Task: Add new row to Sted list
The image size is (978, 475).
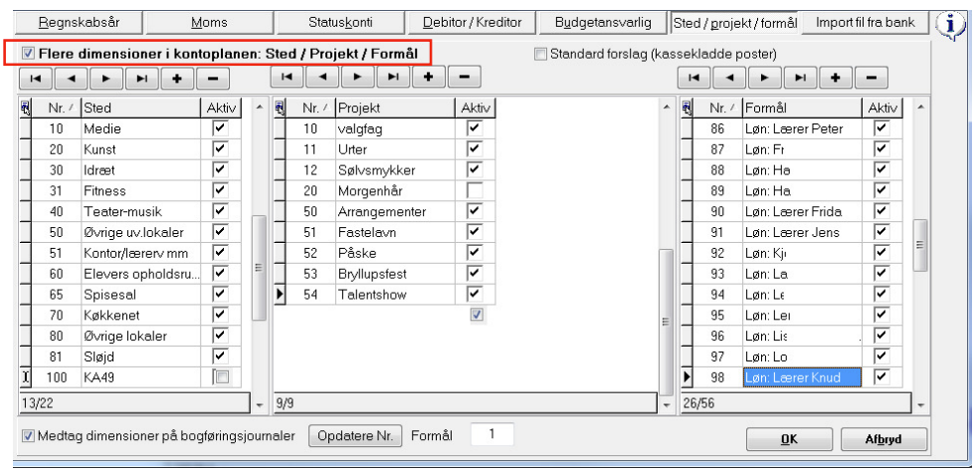Action: 178,77
